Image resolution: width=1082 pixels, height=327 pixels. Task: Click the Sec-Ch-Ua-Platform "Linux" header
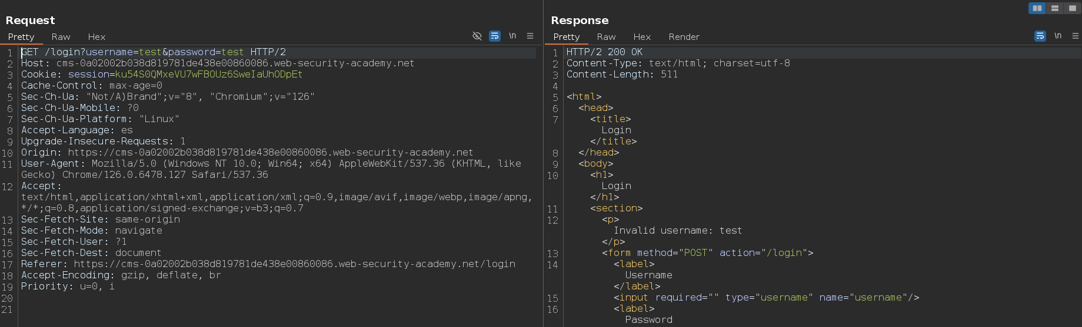point(100,119)
